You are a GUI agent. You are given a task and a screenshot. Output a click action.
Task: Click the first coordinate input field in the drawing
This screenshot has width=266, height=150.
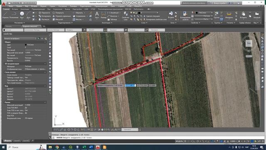point(130,85)
